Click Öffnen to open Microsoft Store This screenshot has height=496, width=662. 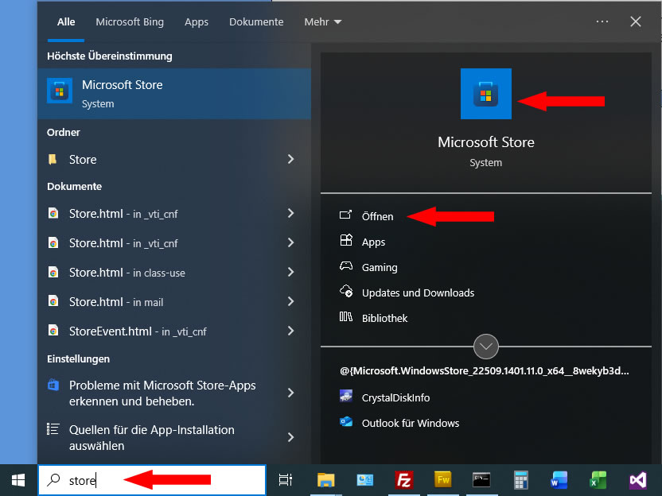pyautogui.click(x=377, y=216)
